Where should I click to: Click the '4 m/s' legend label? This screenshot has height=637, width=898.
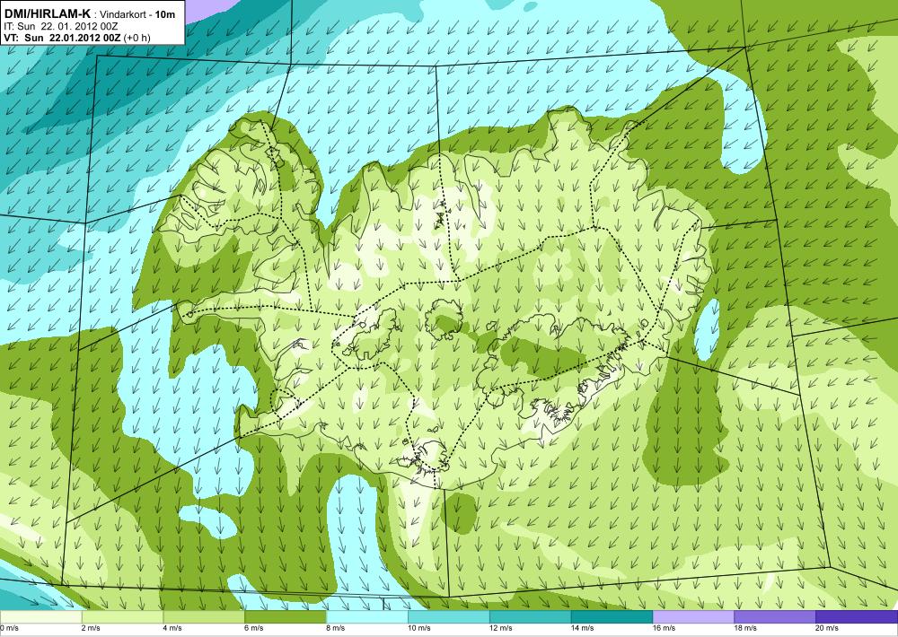click(172, 628)
